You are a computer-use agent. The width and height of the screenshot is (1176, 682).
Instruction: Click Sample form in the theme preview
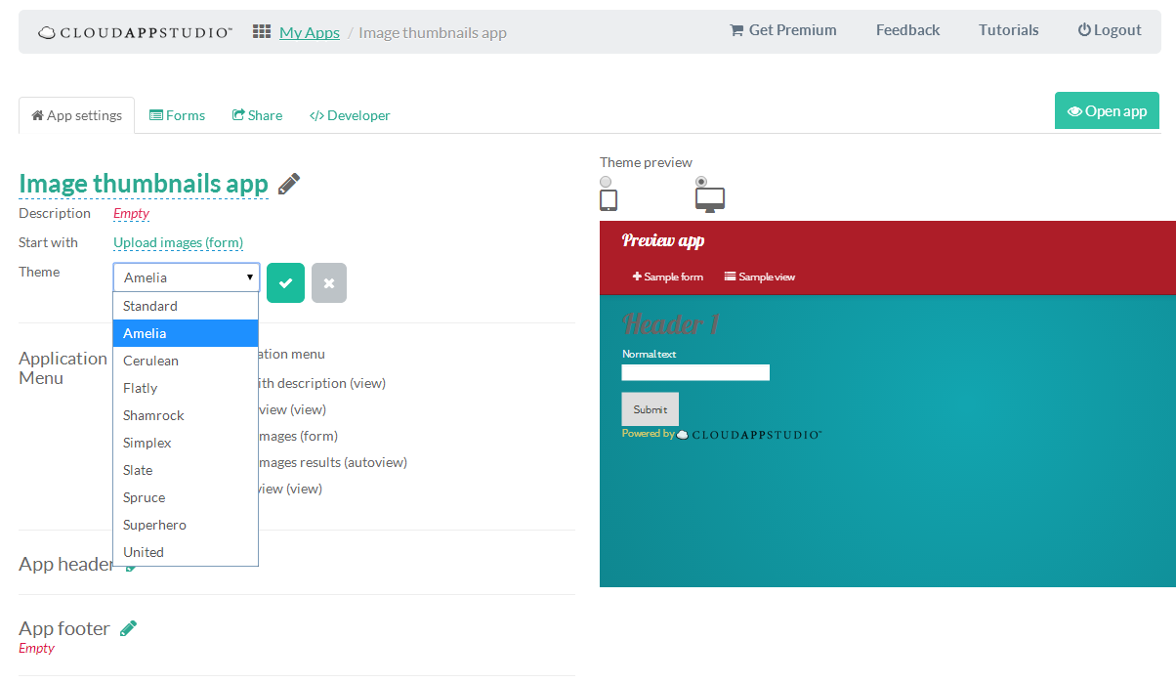pos(667,277)
